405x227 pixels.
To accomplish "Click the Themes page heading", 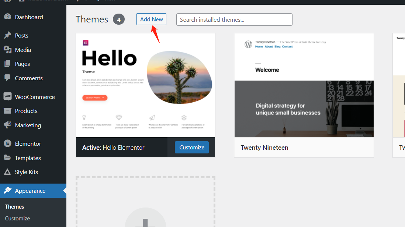I will click(x=92, y=19).
